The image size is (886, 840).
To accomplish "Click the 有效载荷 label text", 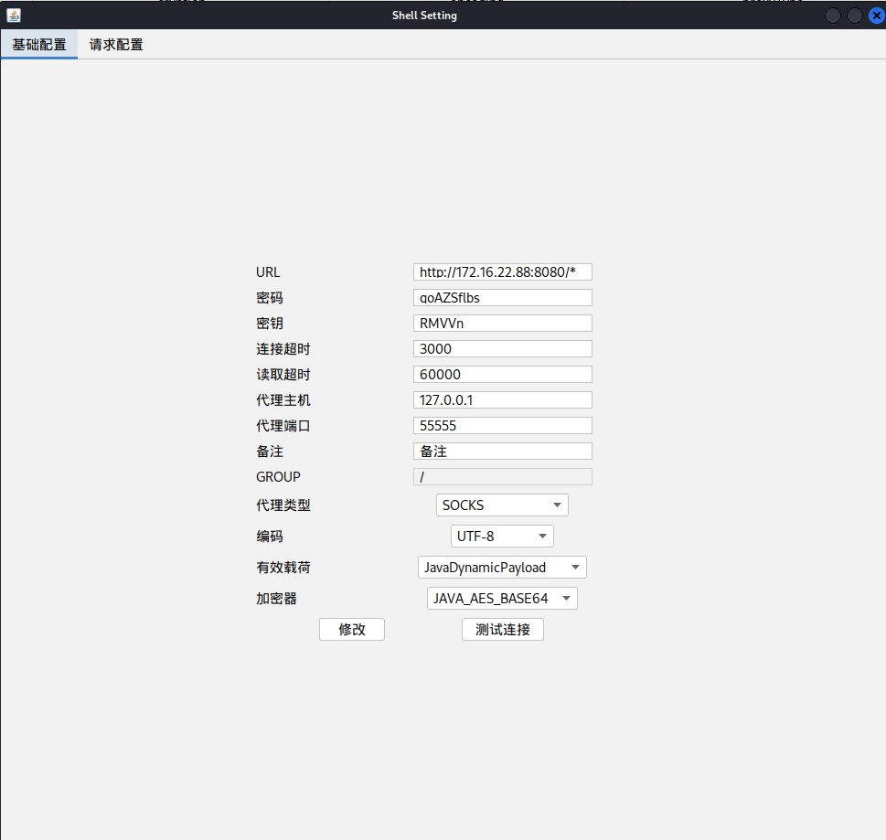I will click(x=283, y=567).
